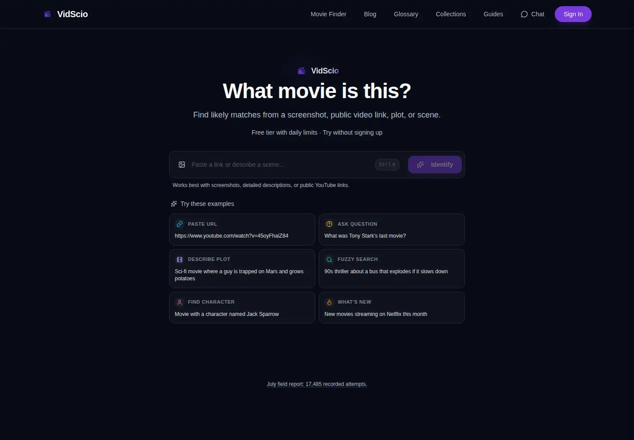Click the question mark icon on Ask Question card
The width and height of the screenshot is (634, 440).
click(x=329, y=224)
